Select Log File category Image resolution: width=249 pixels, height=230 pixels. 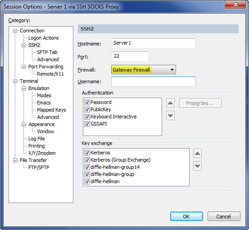[36, 139]
